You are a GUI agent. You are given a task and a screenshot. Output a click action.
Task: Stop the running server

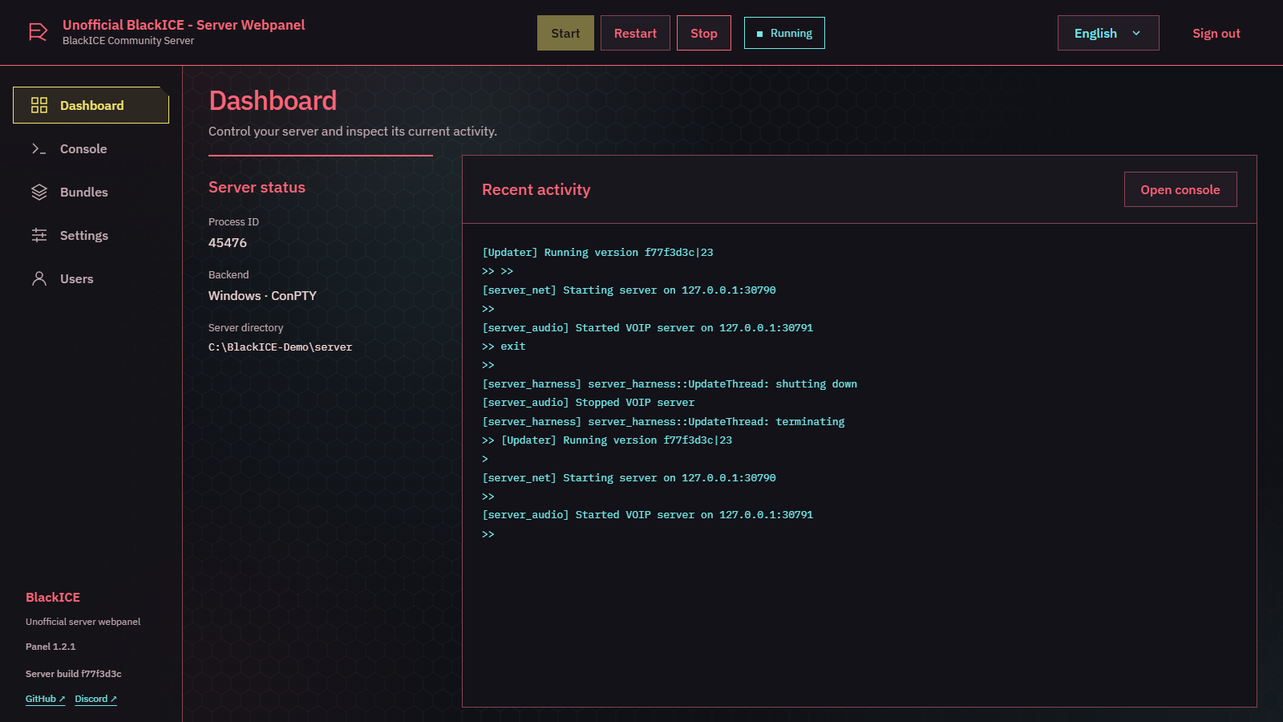point(704,33)
